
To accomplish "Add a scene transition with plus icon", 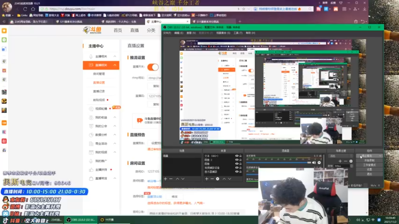I will pyautogui.click(x=340, y=161).
